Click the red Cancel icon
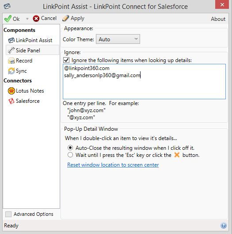 [36, 19]
